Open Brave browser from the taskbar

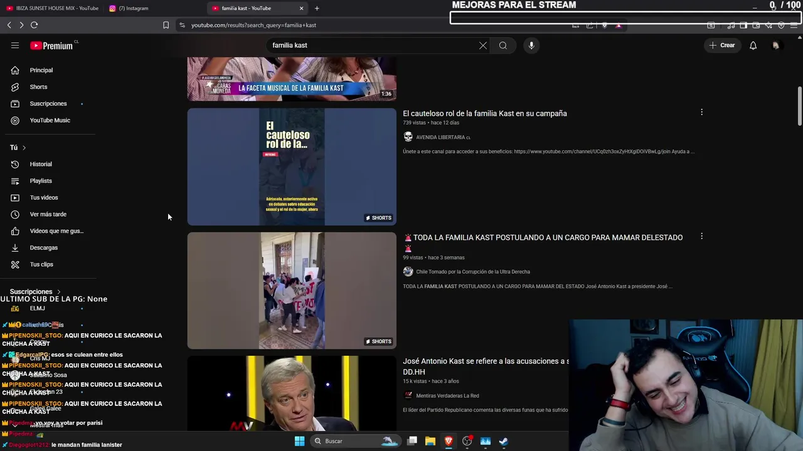point(449,441)
